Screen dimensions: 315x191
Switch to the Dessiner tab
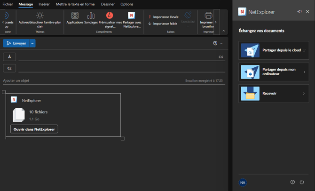click(x=108, y=4)
